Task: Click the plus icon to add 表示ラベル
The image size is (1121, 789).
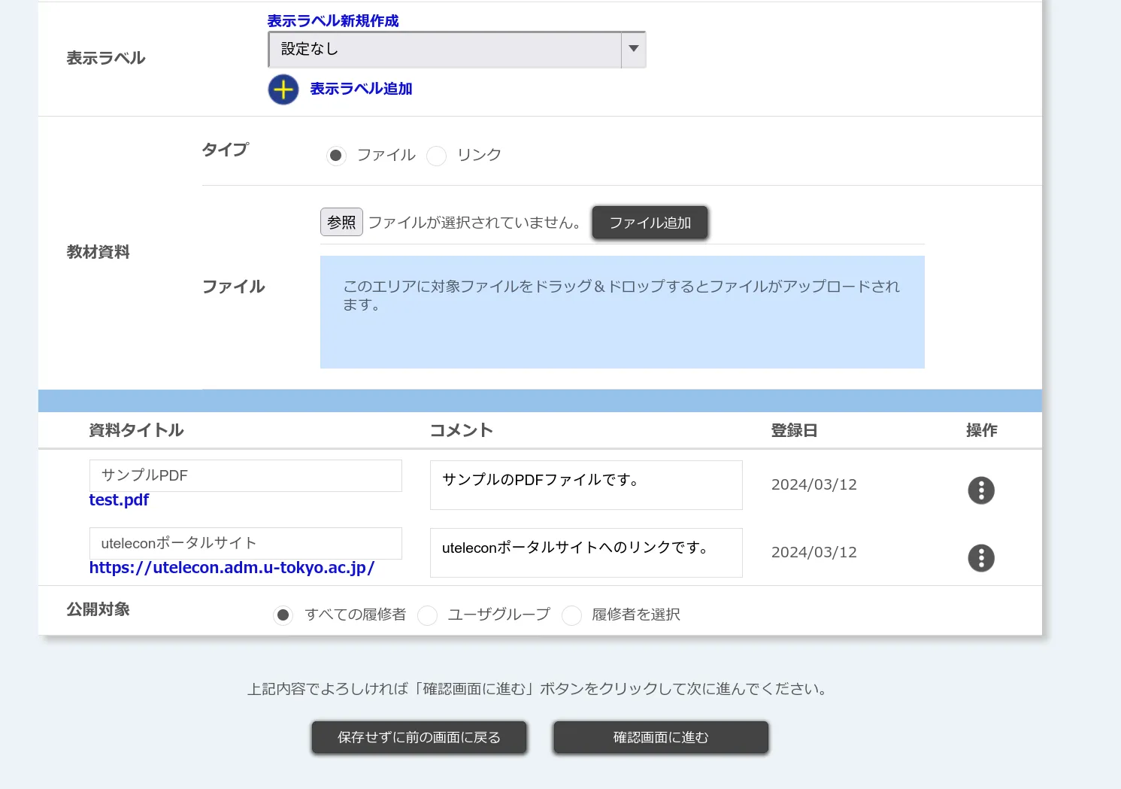Action: point(283,89)
